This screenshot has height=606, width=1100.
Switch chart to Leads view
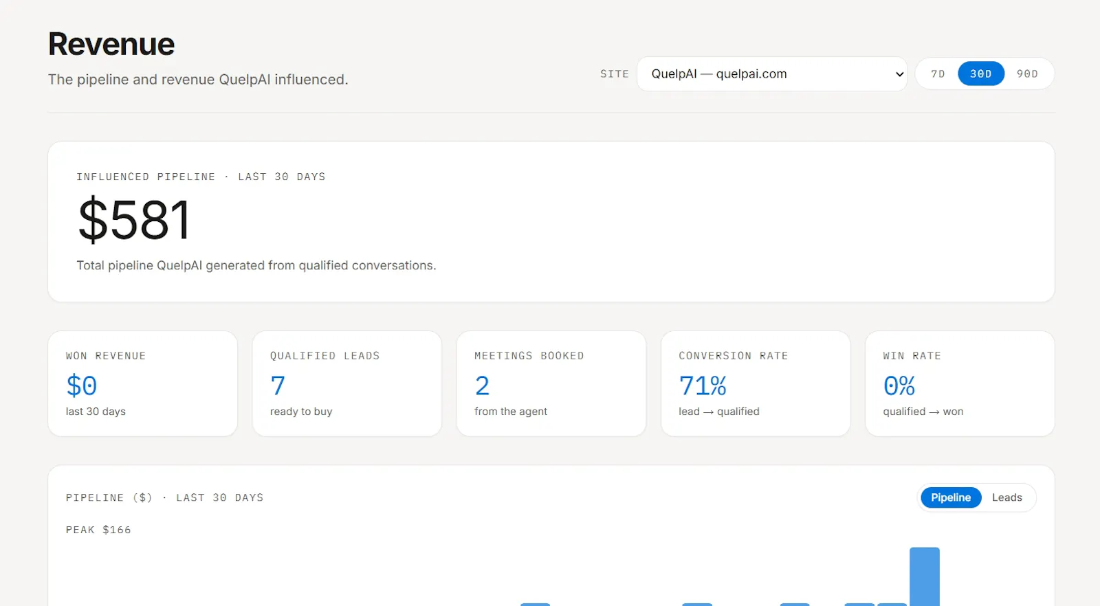tap(1006, 497)
